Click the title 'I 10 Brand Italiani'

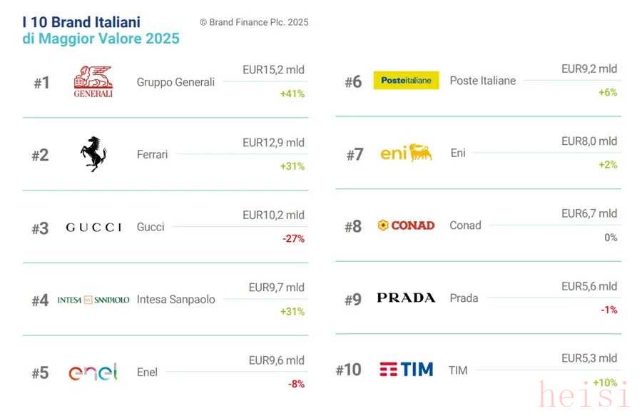coord(81,22)
